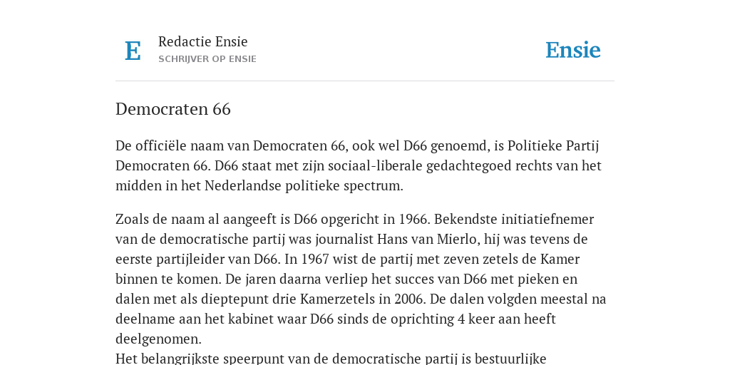Click the Democraten 66 heading
Screen dimensions: 730x365
(173, 109)
